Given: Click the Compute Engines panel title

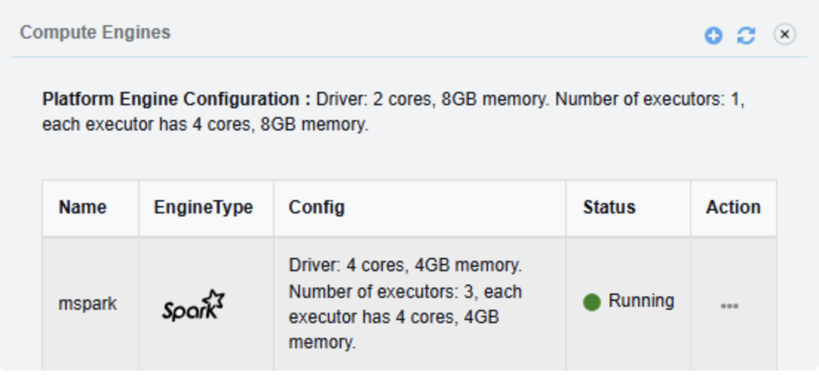Looking at the screenshot, I should (95, 33).
